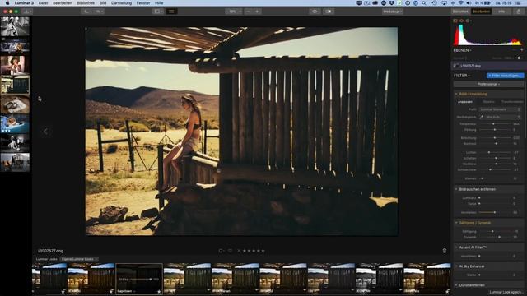Toggle the favorite heart icon
Image resolution: width=527 pixels, height=296 pixels.
(230, 251)
